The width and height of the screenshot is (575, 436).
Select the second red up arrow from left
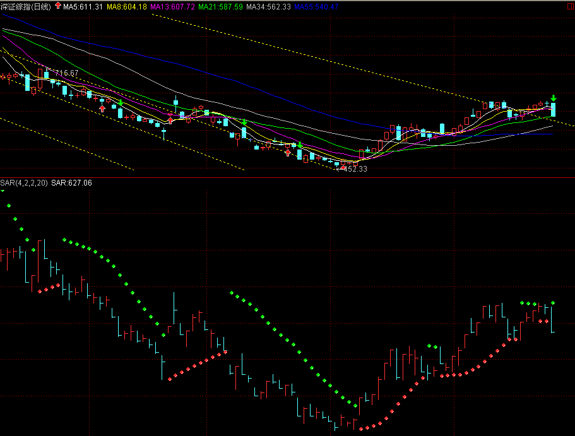coord(170,121)
